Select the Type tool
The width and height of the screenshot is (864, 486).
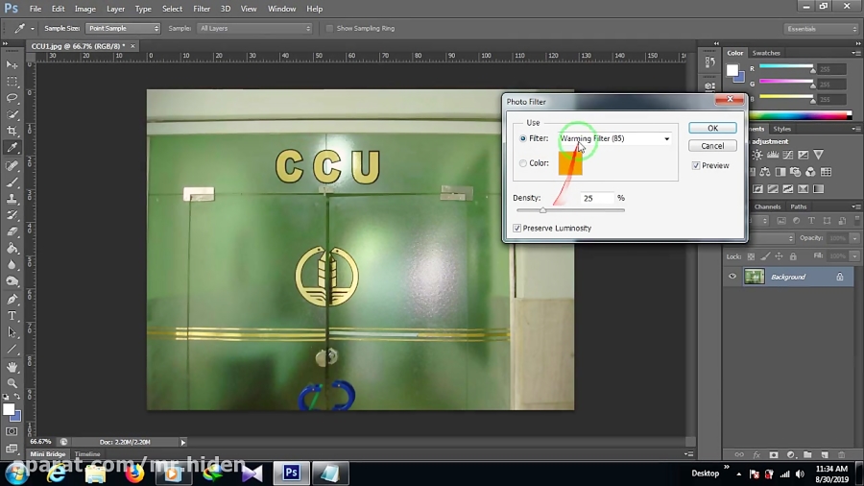pos(12,315)
